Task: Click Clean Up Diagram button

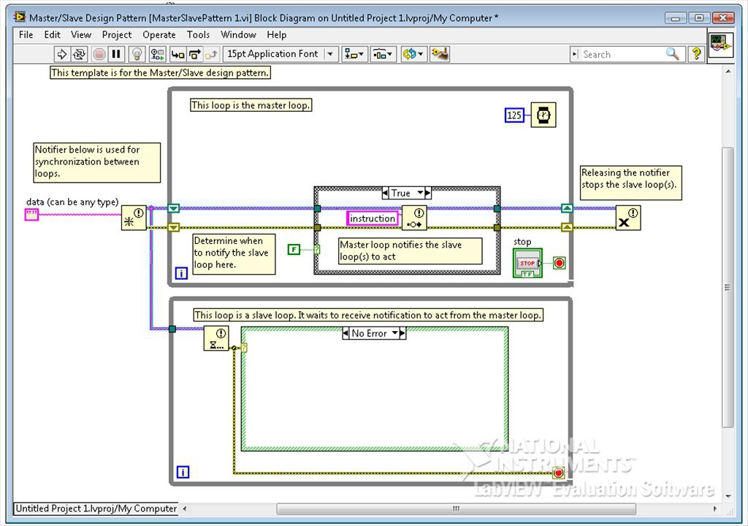Action: point(439,54)
